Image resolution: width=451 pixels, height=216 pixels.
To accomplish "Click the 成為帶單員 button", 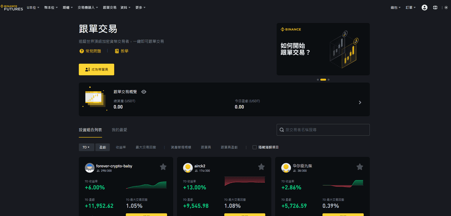I will (97, 69).
